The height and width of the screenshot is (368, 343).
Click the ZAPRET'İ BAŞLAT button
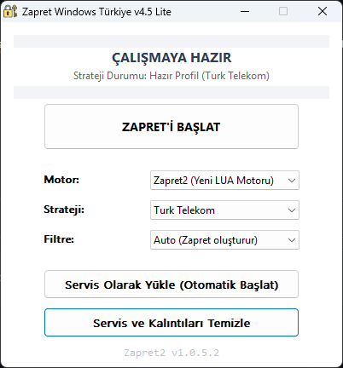click(171, 127)
